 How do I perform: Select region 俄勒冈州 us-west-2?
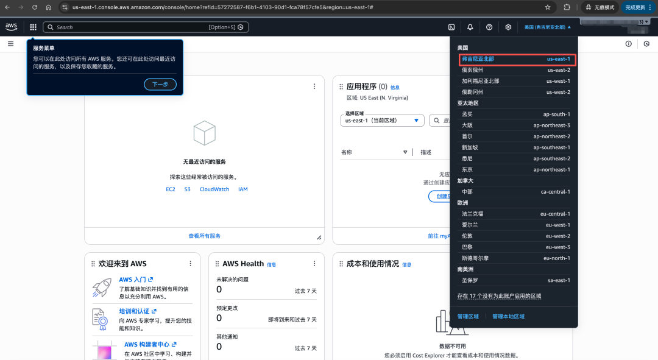pos(516,92)
